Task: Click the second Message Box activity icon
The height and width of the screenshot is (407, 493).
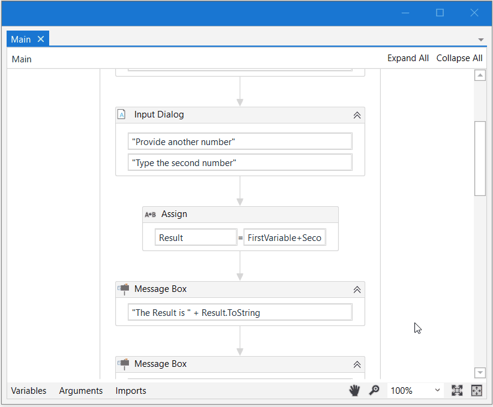Action: pos(124,364)
